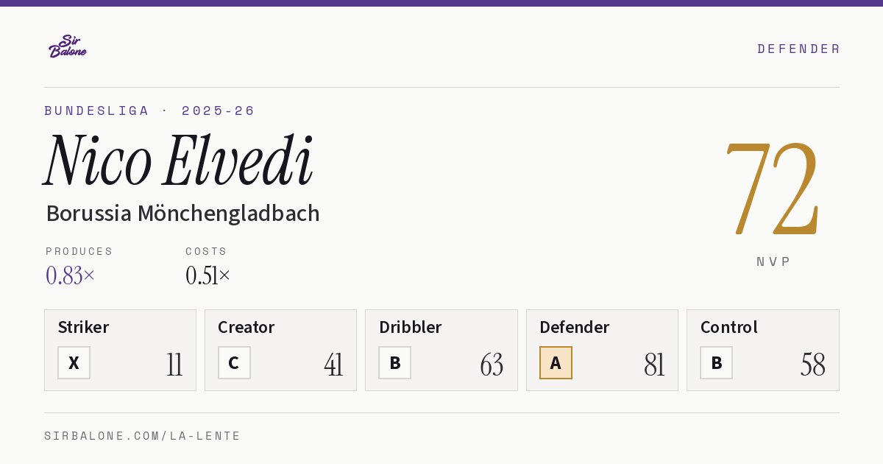Screen dimensions: 883x464
Task: Click the DEFENDER position label at top right
Action: (798, 49)
